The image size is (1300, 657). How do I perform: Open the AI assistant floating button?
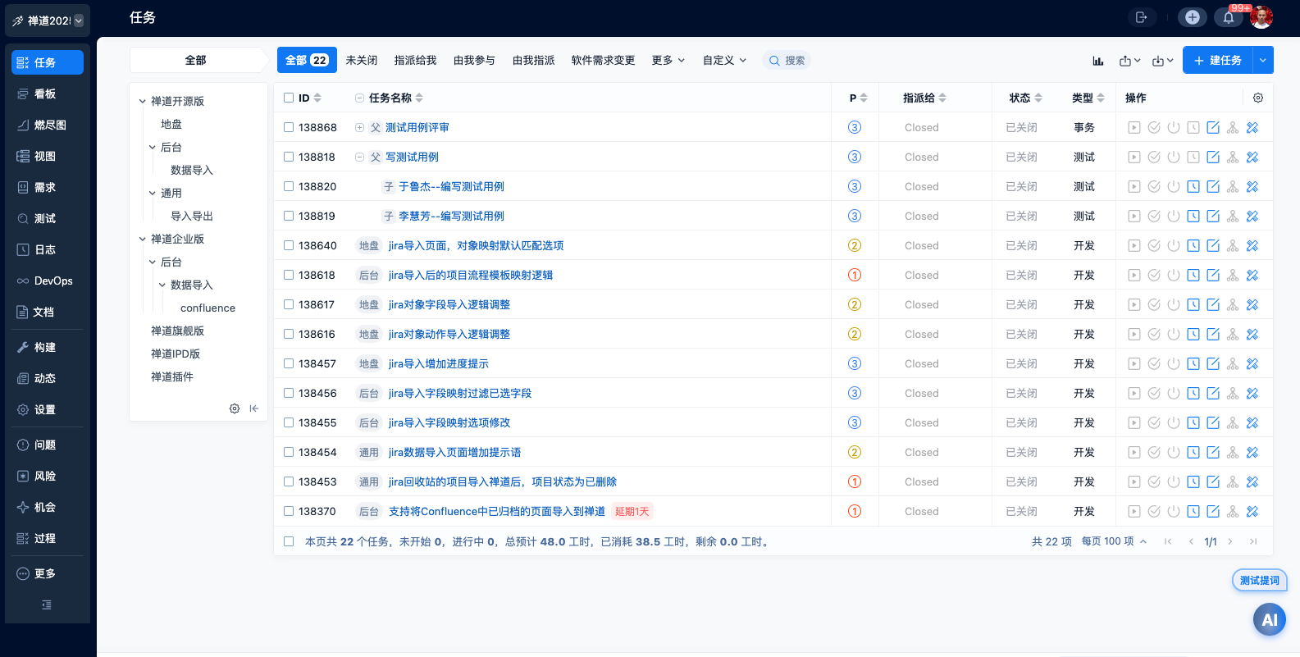1269,620
